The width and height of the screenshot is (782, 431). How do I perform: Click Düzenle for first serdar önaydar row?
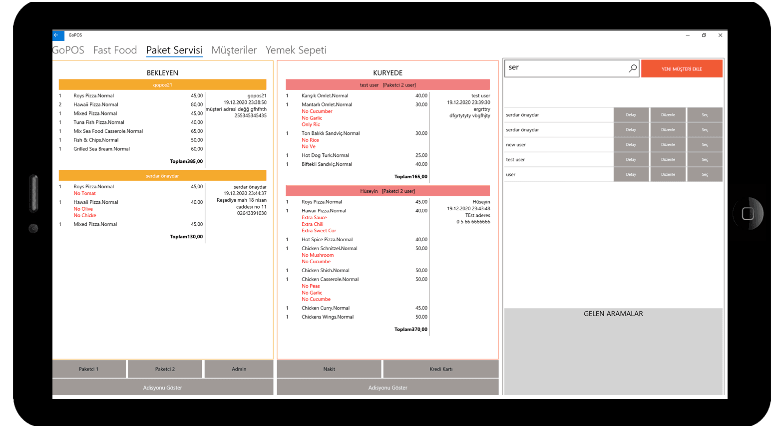pyautogui.click(x=668, y=115)
